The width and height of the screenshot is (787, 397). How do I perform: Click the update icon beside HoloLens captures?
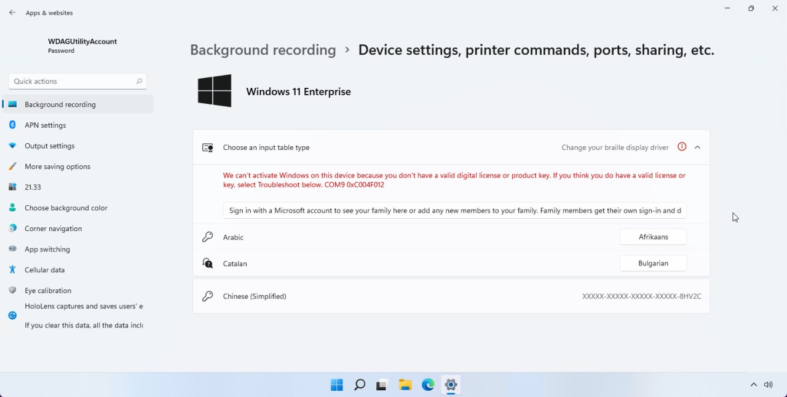click(12, 315)
